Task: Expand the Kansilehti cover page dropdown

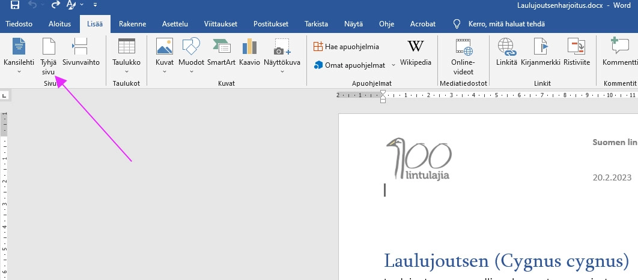Action: point(19,71)
